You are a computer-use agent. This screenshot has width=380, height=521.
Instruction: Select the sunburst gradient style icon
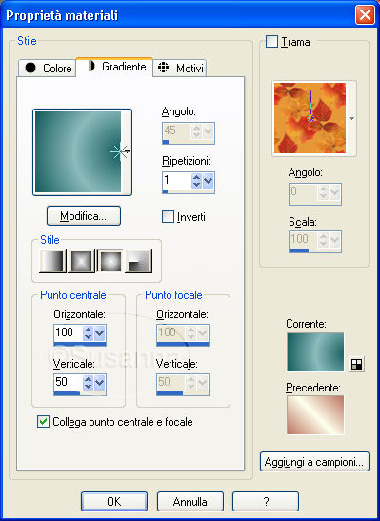point(110,261)
